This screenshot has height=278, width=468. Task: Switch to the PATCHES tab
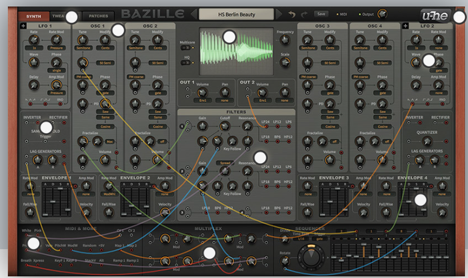[98, 16]
